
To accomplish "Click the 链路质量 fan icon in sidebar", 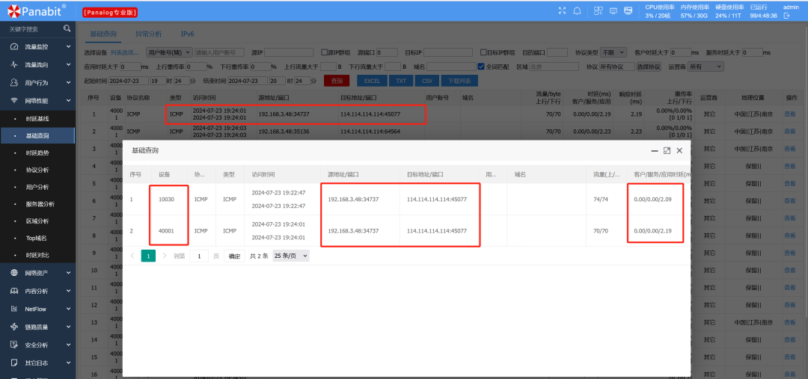I will tap(14, 327).
